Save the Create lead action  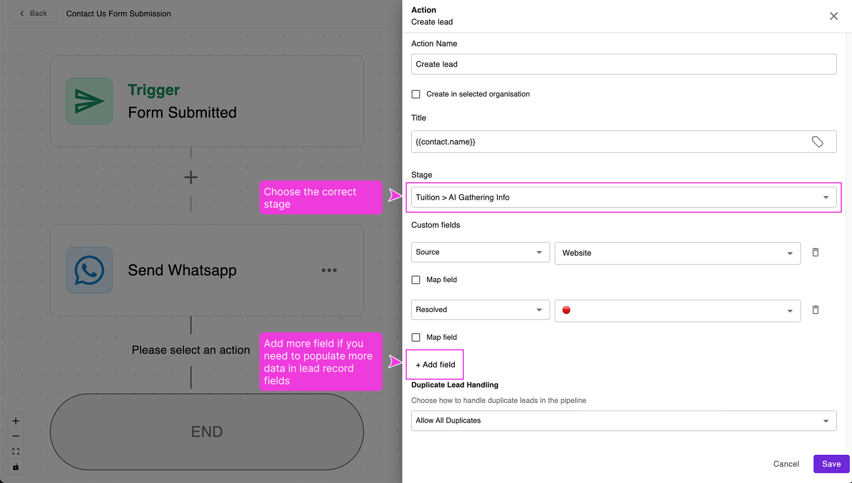[831, 463]
